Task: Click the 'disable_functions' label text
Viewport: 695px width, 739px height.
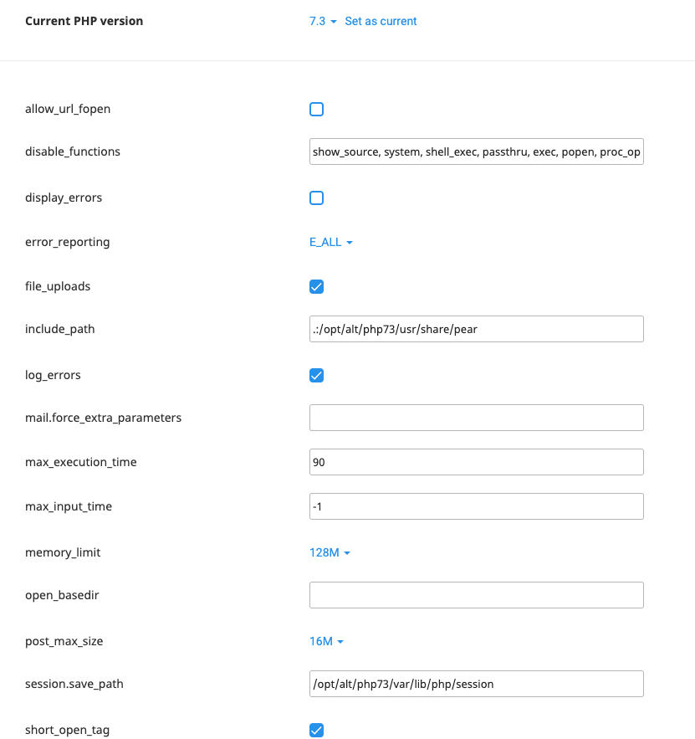Action: 73,151
